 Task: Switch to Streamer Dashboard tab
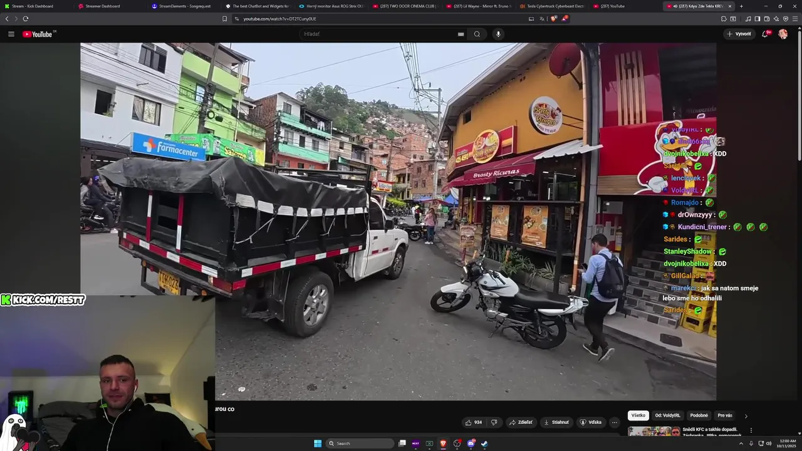coord(111,6)
